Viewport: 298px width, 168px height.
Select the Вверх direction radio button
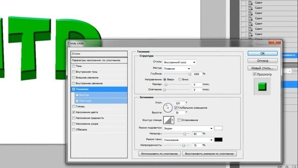click(x=165, y=79)
